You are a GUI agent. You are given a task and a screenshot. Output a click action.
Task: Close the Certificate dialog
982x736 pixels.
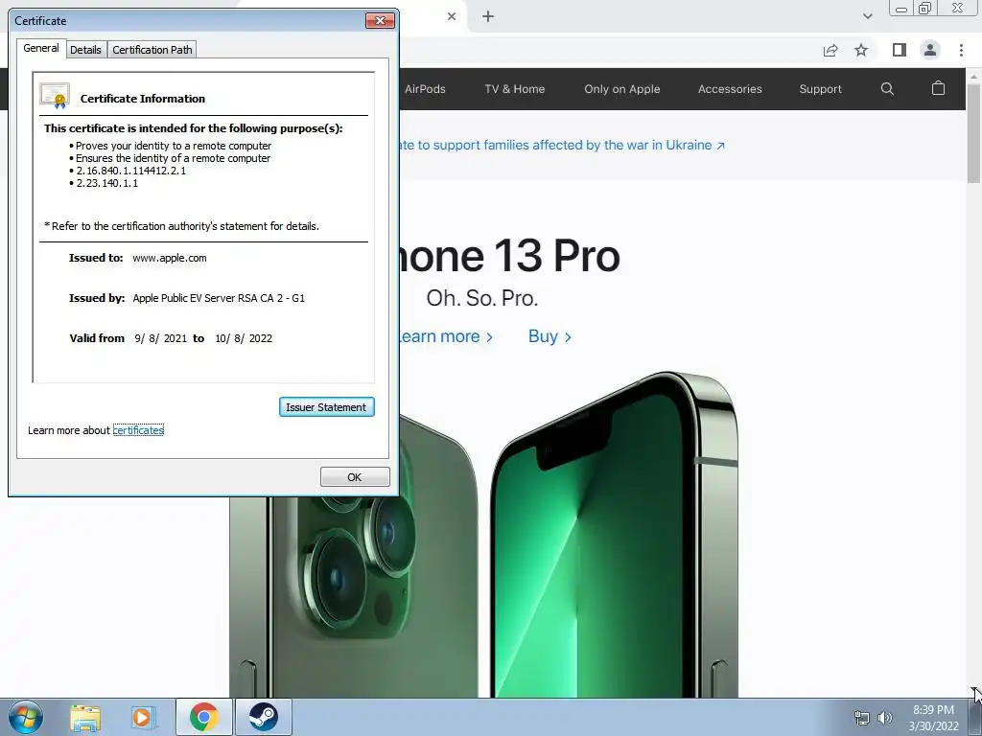tap(380, 21)
